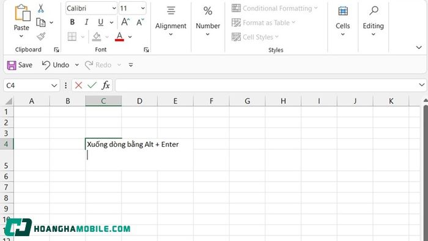Click the three-dot formula bar handle
The image size is (428, 241).
(x=66, y=86)
